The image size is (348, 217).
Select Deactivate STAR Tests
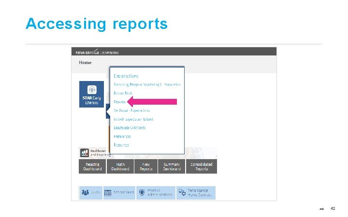coord(130,128)
